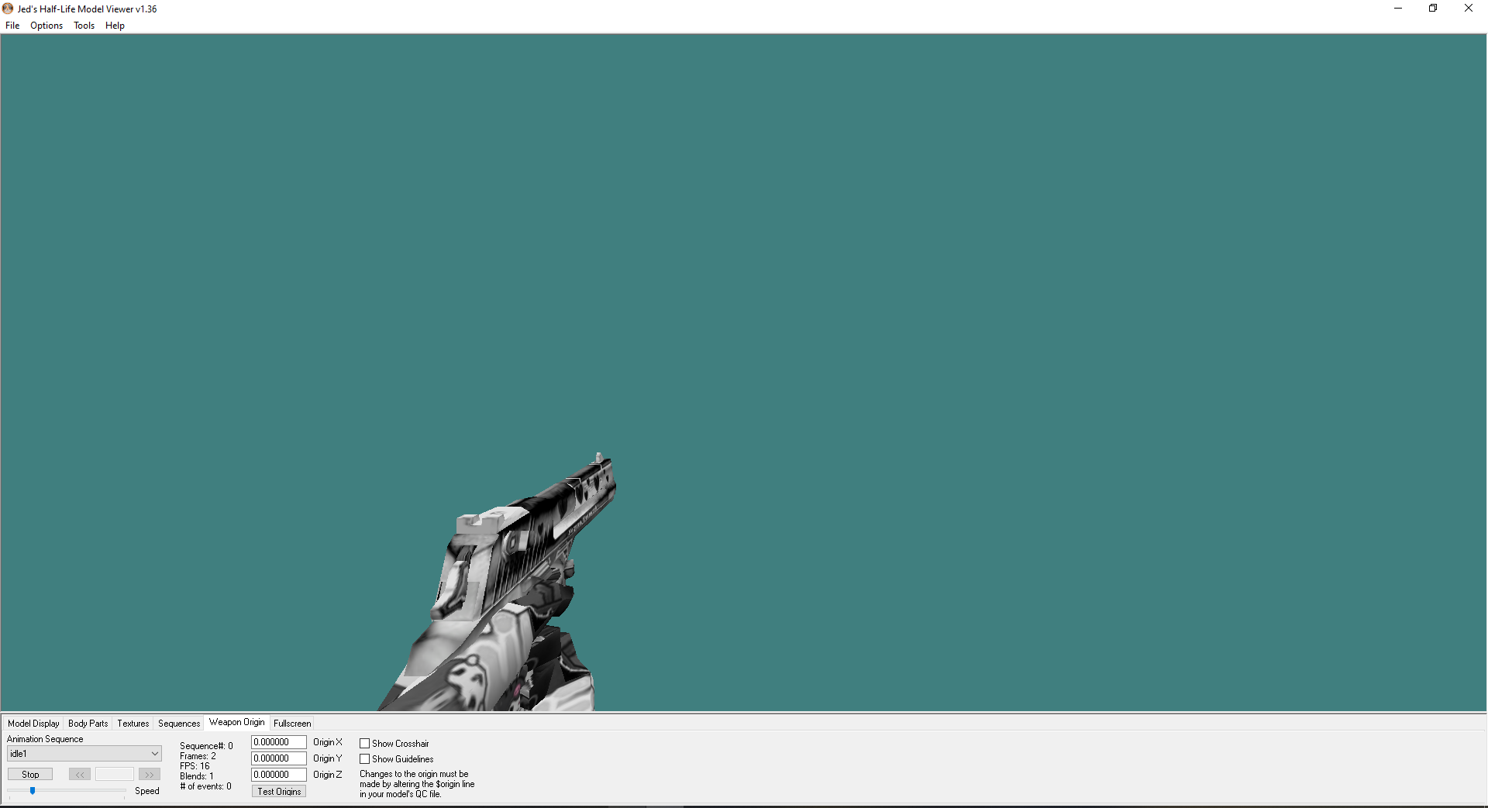Image resolution: width=1488 pixels, height=808 pixels.
Task: Click the Origin Z value field
Action: 279,775
